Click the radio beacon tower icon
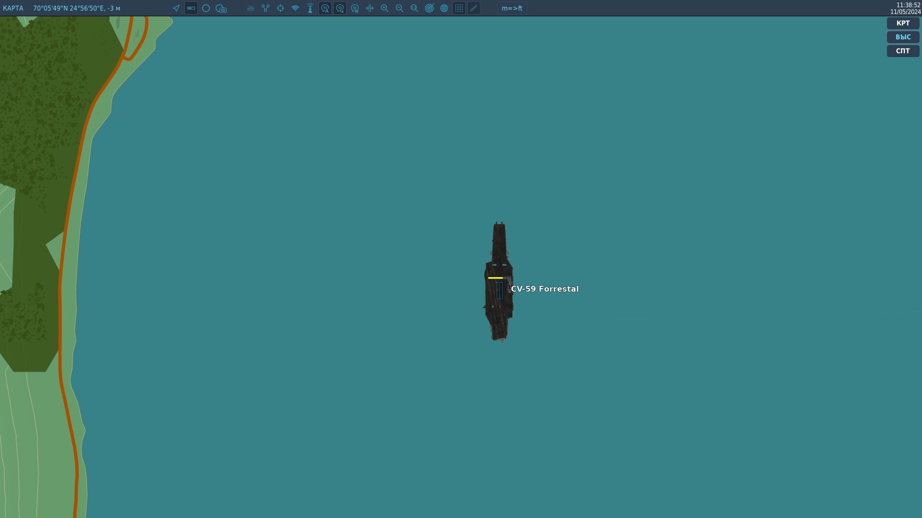This screenshot has width=922, height=518. 310,8
